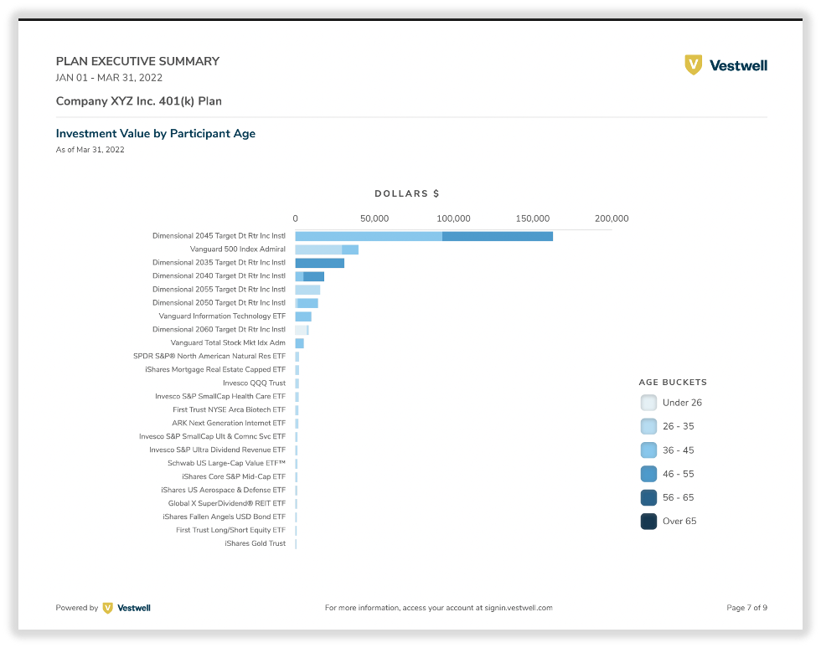This screenshot has width=821, height=648.
Task: Click 'Dimensional 2060 Target Dt Rtr Inc Instl' label
Action: 219,329
